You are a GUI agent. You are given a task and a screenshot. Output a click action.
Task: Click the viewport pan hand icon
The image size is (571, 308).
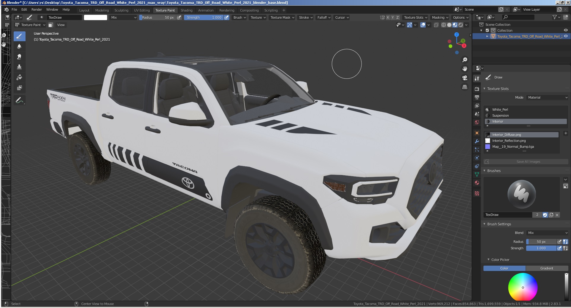[465, 69]
